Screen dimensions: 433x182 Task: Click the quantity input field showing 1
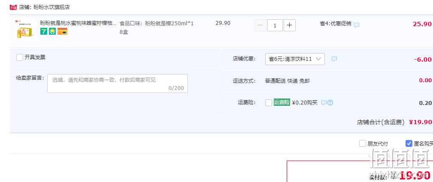[275, 25]
